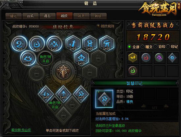Click the locked hexagon slot beside Lv10 rune
Viewport: 181px width, 137px height.
98,58
